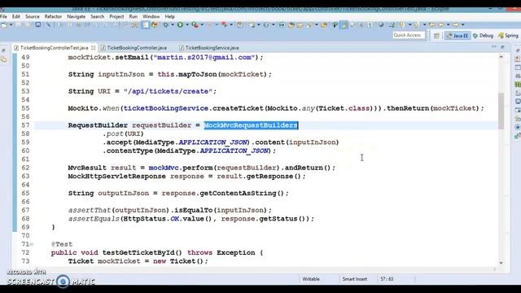Image resolution: width=521 pixels, height=293 pixels.
Task: Click the email string on line 49
Action: click(204, 57)
